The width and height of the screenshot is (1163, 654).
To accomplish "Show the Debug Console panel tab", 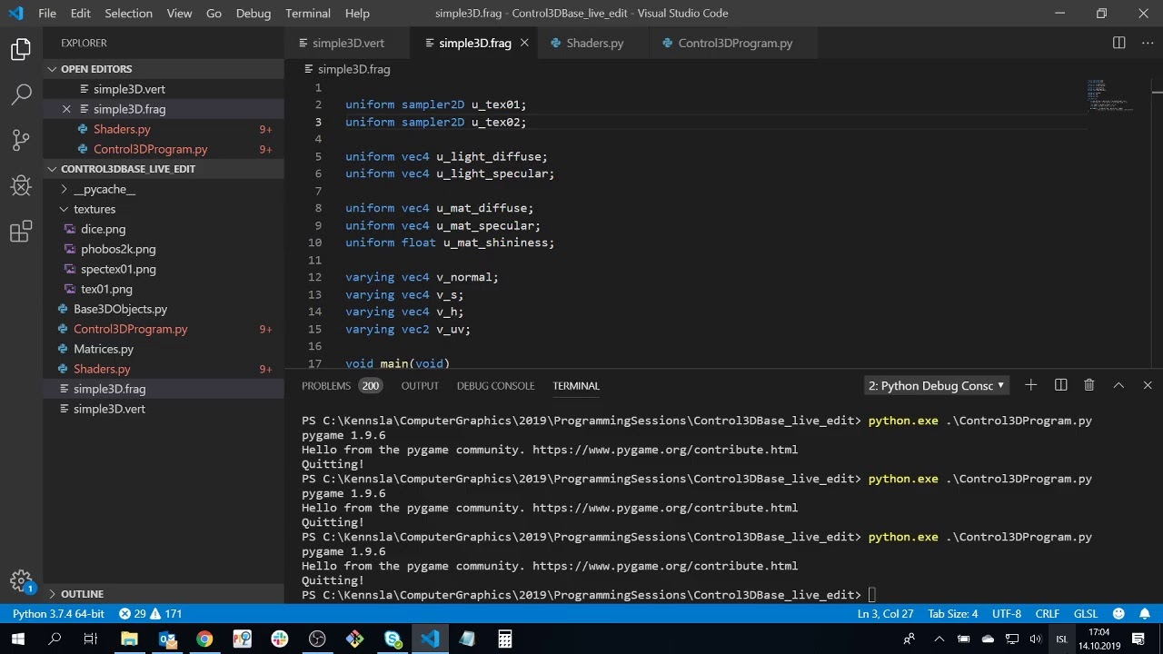I will (495, 386).
